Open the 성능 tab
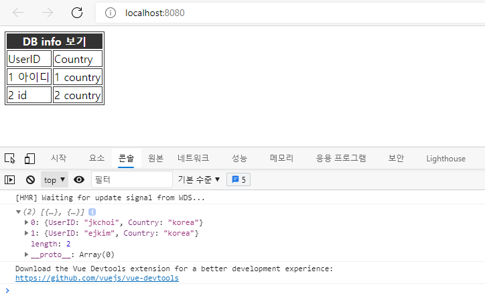 click(x=239, y=158)
